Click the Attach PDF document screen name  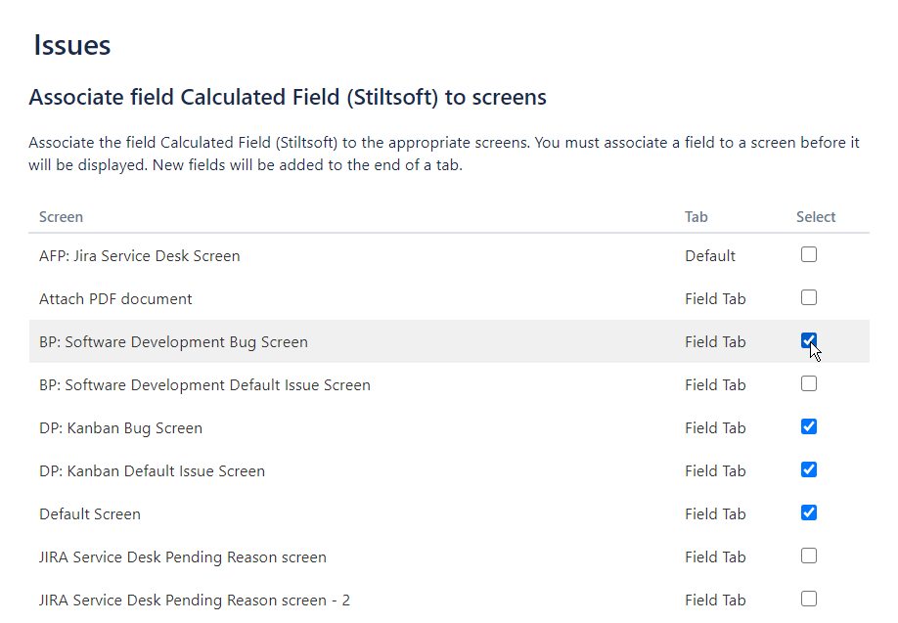[x=115, y=299]
